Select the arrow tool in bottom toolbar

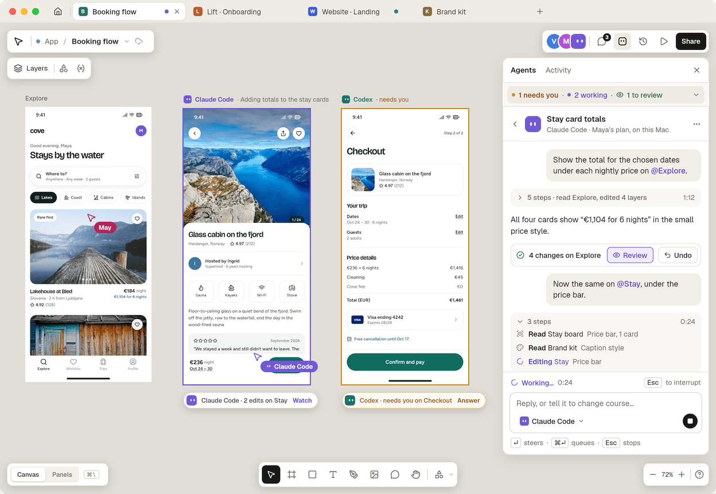[x=271, y=474]
